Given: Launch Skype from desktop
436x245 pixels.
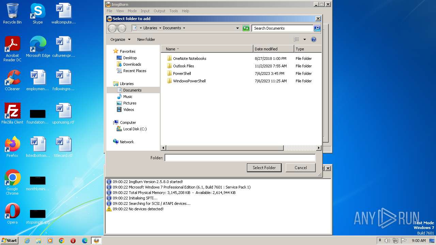Looking at the screenshot, I should point(37,14).
